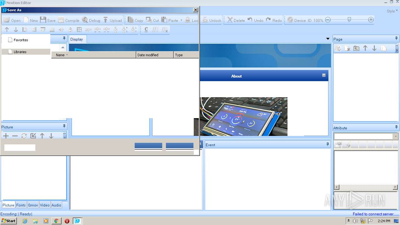Open the Attribute component dropdown
This screenshot has width=400, height=225.
point(396,137)
